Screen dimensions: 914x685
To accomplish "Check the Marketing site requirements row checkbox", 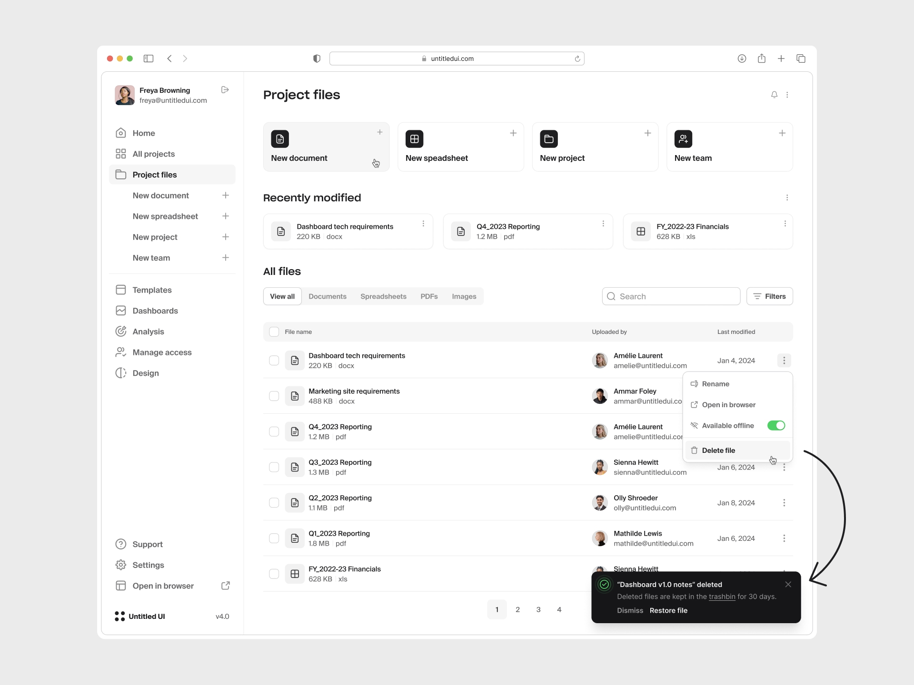I will pyautogui.click(x=274, y=396).
